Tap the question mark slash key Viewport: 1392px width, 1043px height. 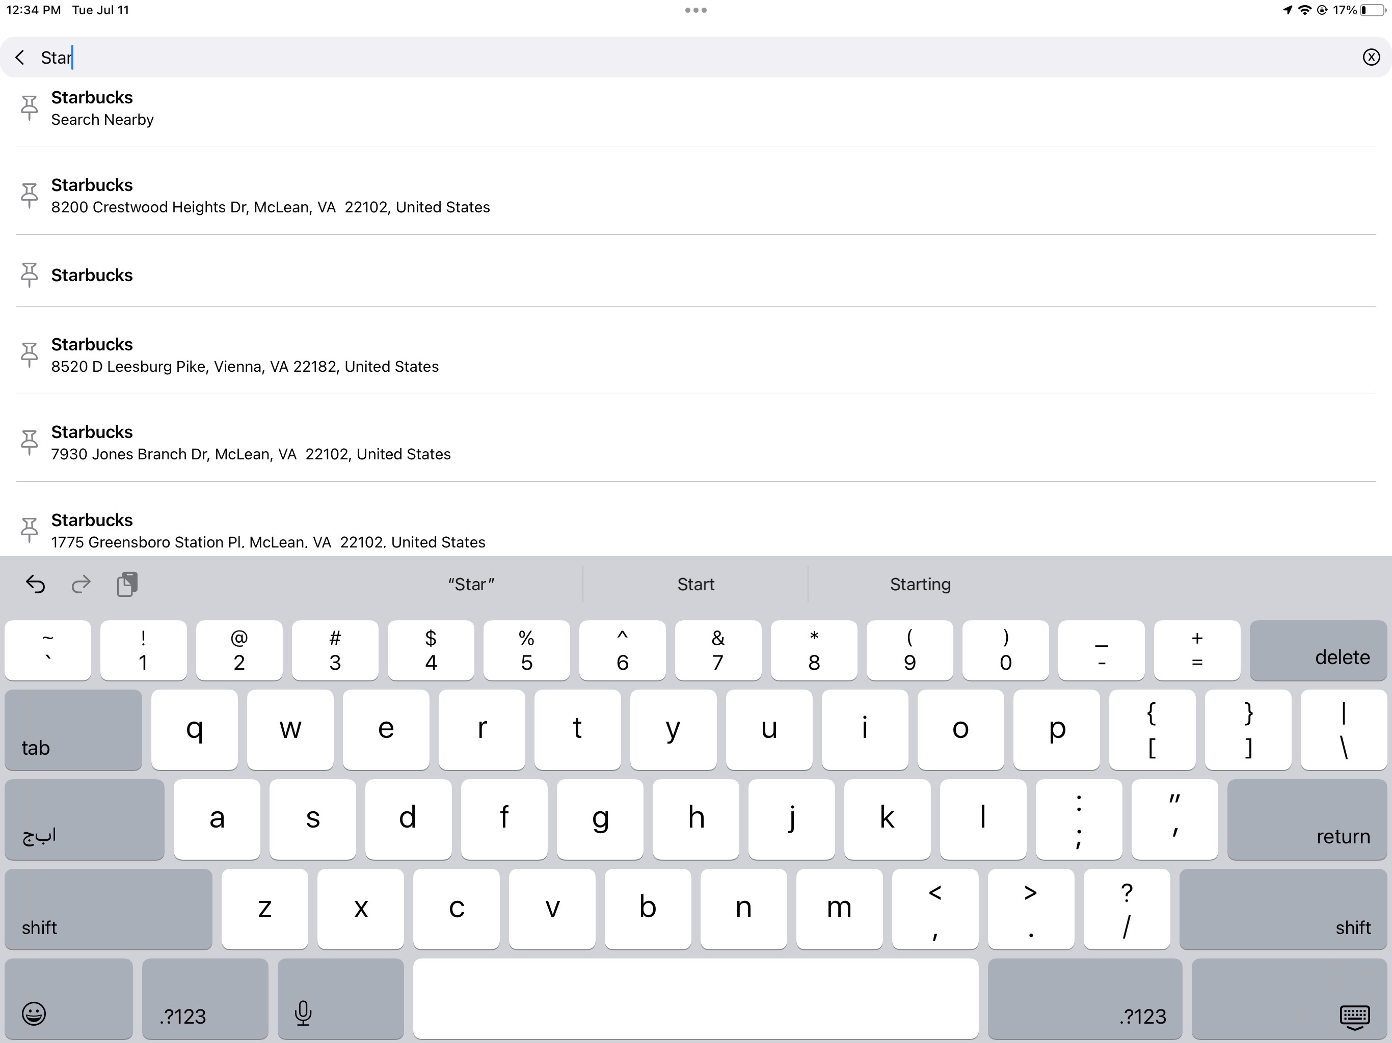point(1127,909)
